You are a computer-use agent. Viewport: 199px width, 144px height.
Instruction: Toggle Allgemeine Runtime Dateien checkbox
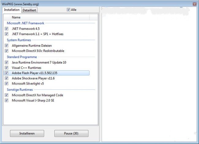6,46
